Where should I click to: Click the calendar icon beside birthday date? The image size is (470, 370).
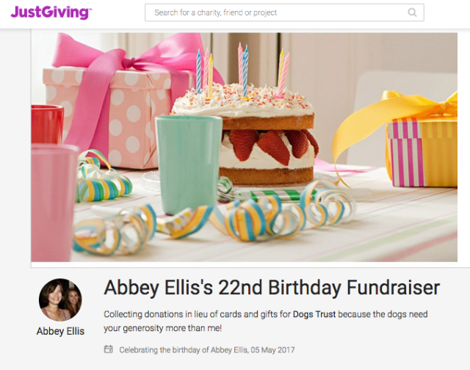(x=108, y=349)
